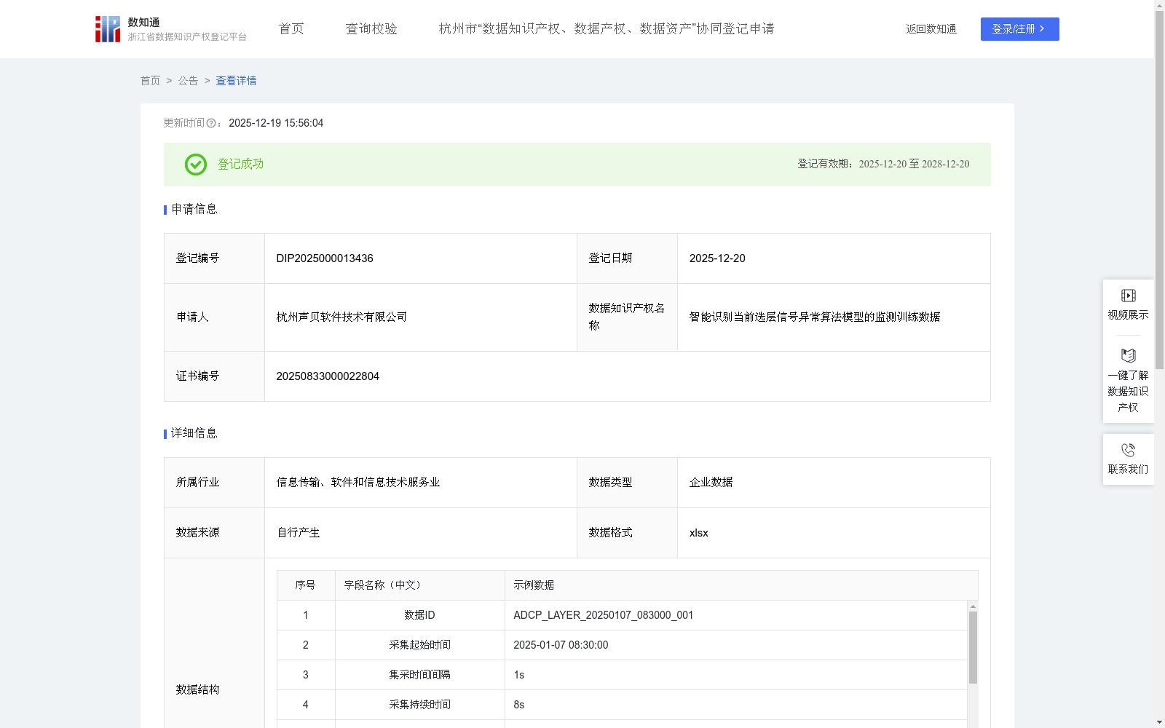Open the 一键了解数据知识产权 guide icon
Viewport: 1165px width, 728px height.
pyautogui.click(x=1128, y=355)
